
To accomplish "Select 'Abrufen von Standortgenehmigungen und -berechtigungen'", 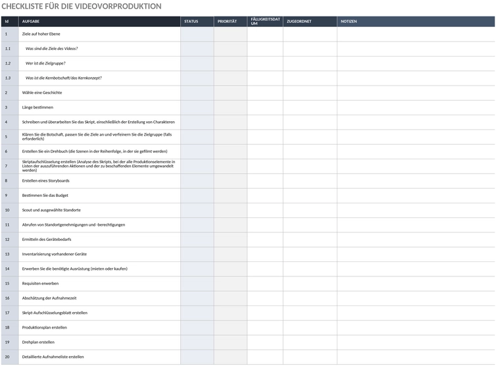I will pos(74,224).
